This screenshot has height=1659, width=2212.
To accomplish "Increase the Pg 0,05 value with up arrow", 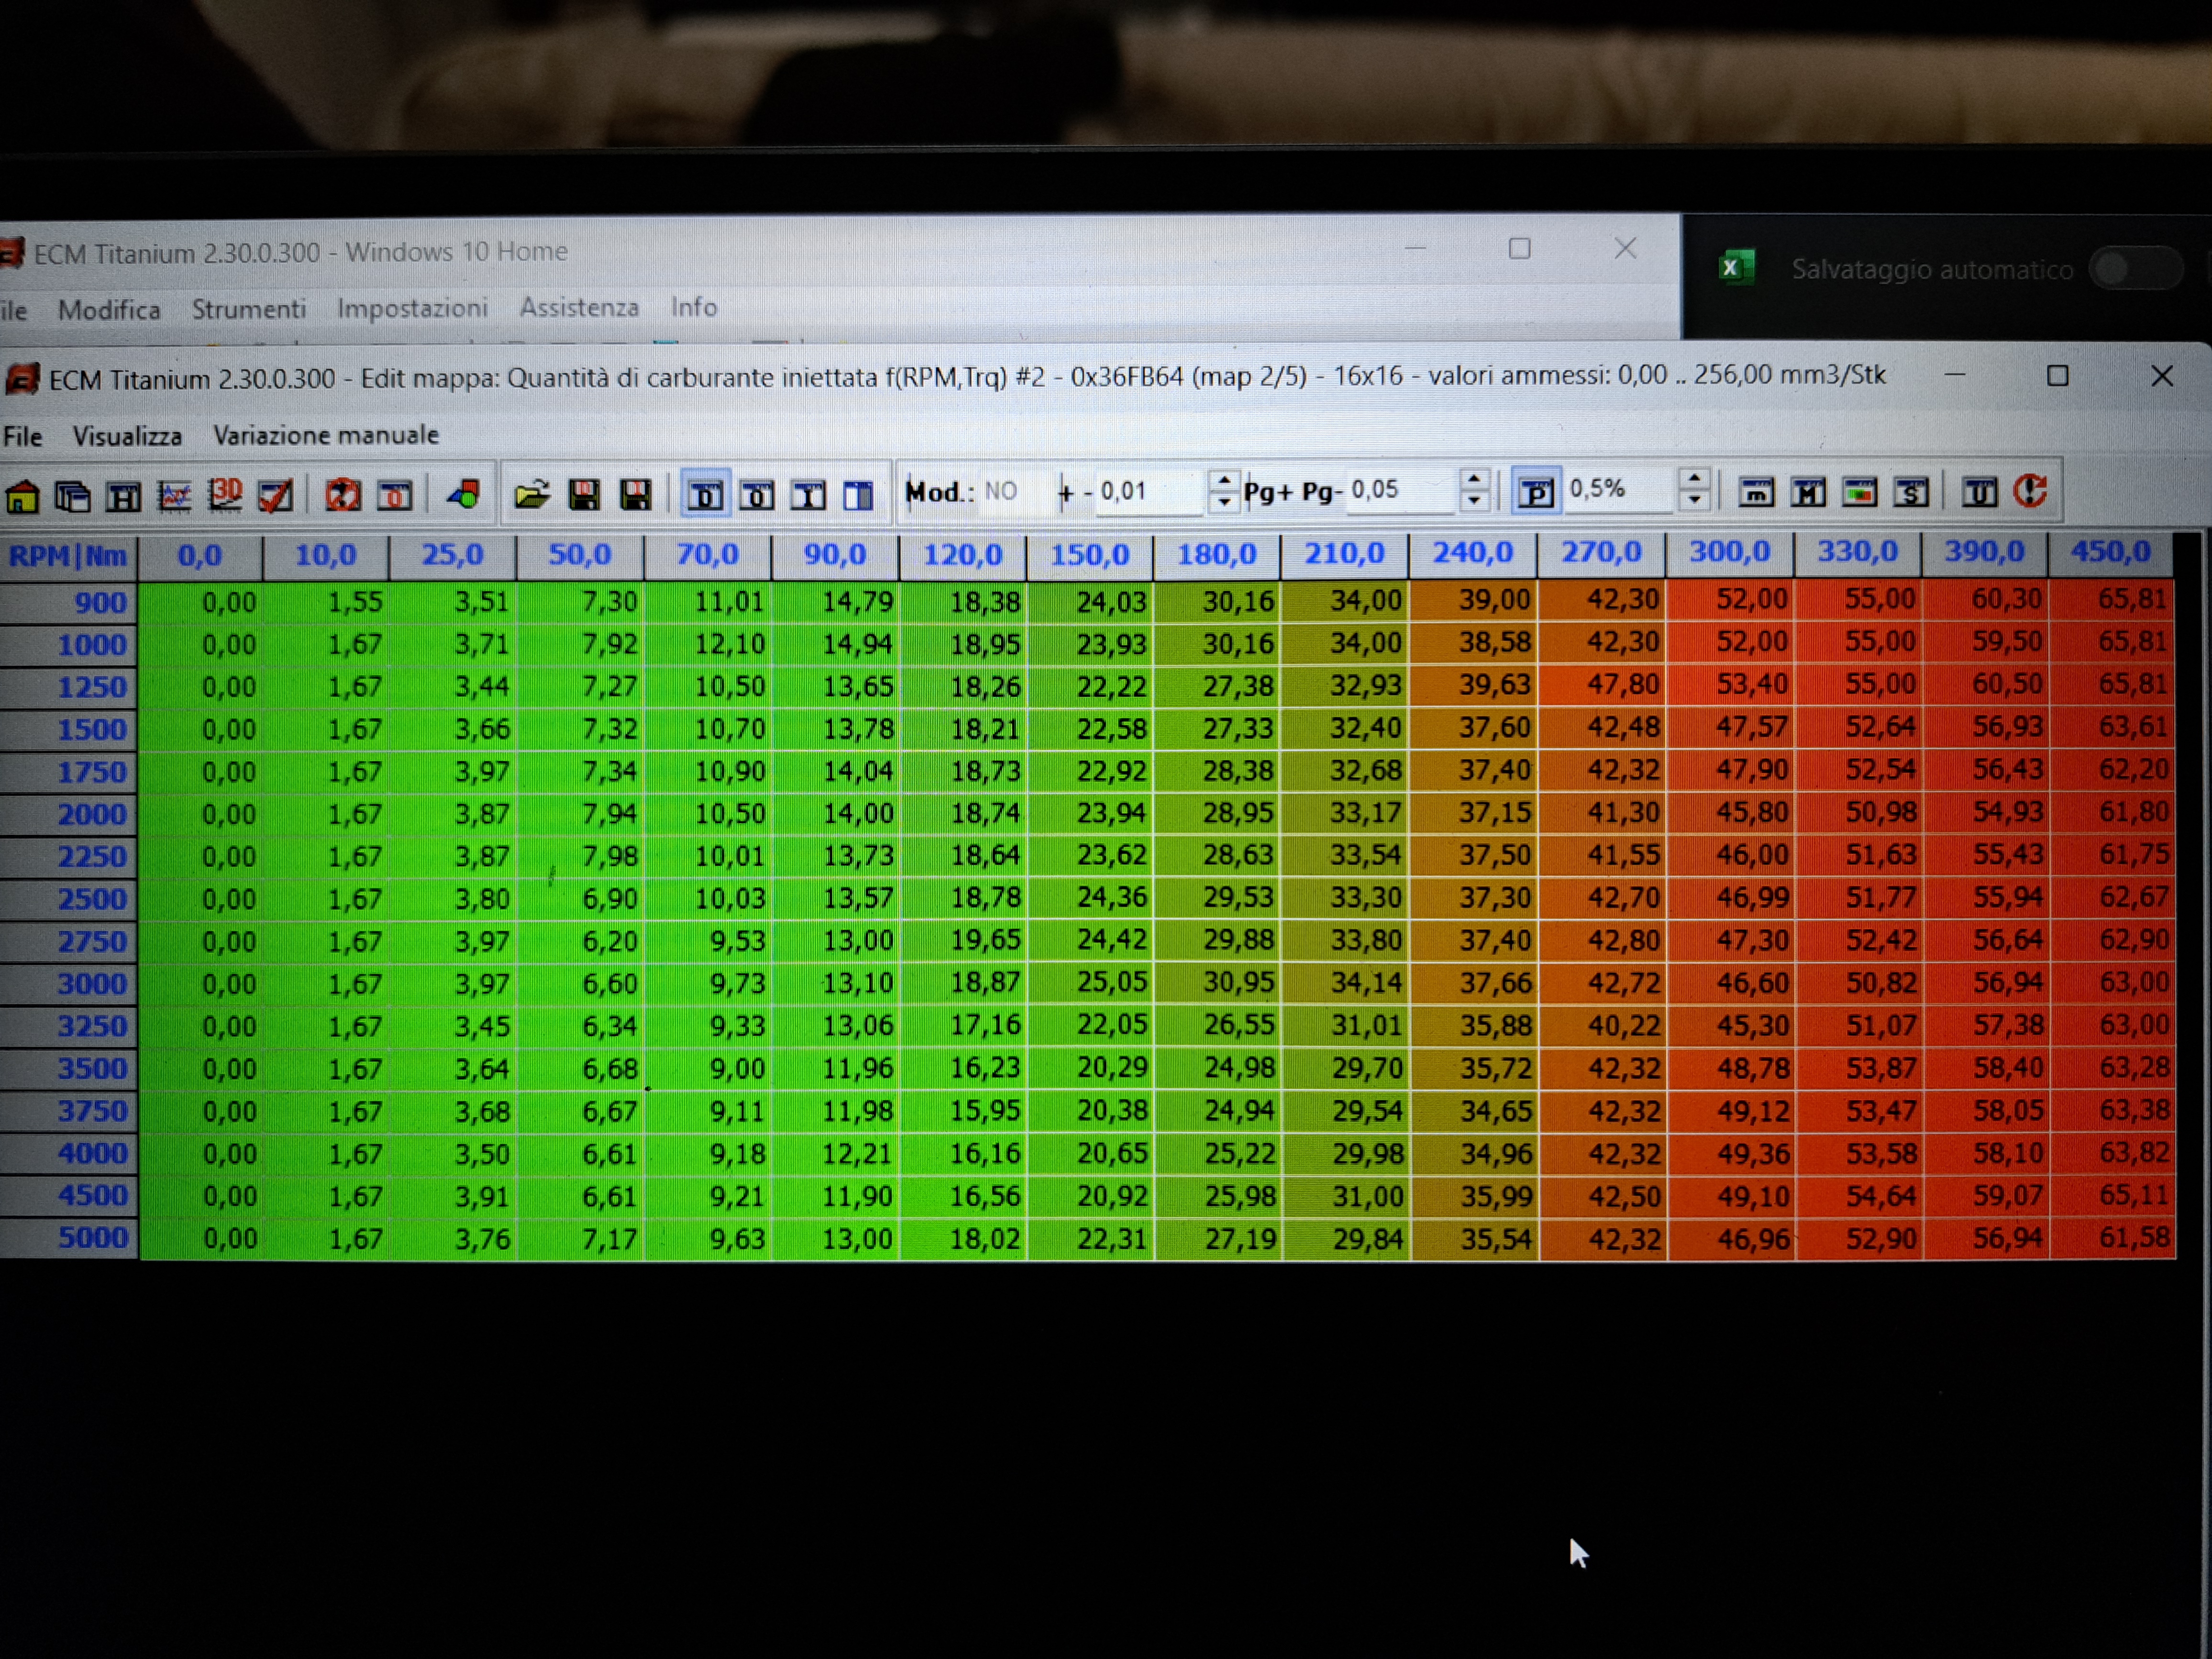I will click(x=1473, y=479).
